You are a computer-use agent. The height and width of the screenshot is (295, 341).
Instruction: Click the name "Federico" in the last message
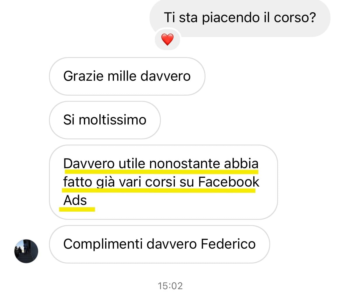228,244
